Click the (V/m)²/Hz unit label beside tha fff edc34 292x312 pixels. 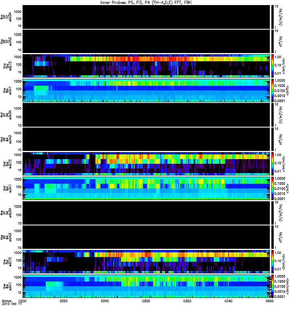point(281,17)
